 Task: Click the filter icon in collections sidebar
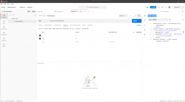(13, 15)
